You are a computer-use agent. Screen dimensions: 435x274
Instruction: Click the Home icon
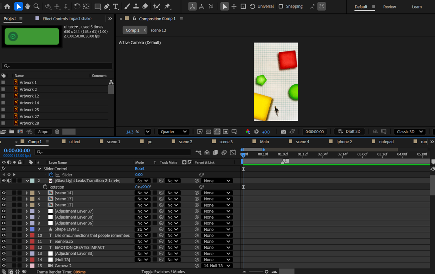click(7, 6)
